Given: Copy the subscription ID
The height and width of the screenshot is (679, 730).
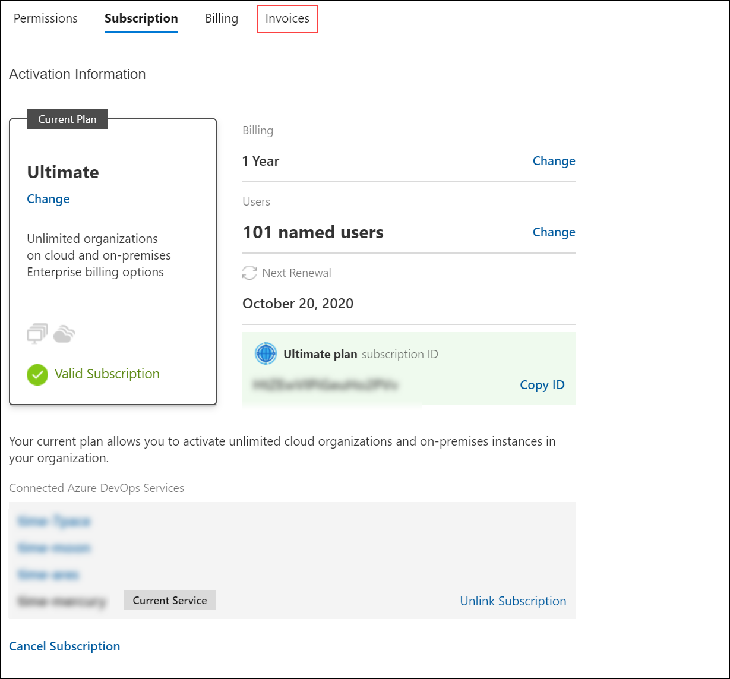Looking at the screenshot, I should pyautogui.click(x=542, y=385).
